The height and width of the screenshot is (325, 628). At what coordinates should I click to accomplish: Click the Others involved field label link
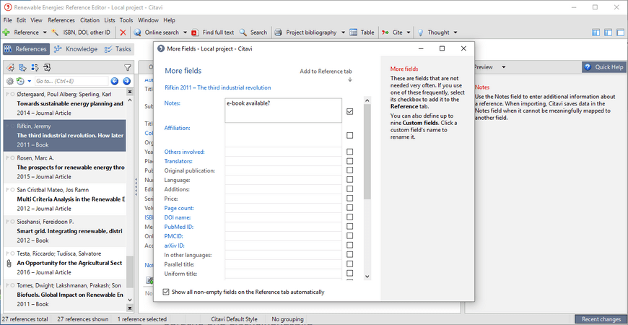pos(185,152)
